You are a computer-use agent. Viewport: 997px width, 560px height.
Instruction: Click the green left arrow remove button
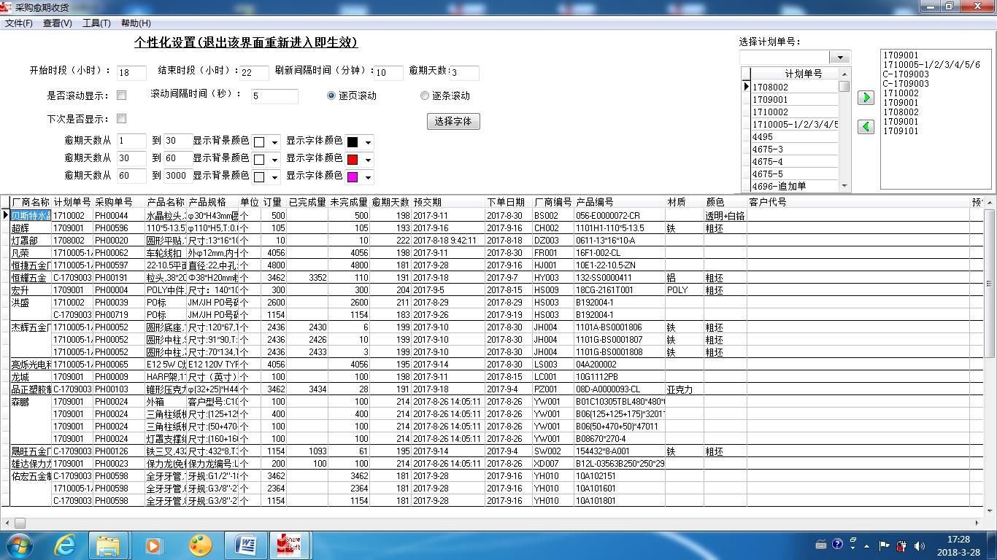(x=866, y=127)
